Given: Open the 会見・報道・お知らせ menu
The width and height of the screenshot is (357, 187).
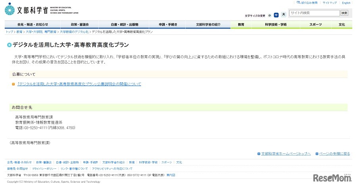Looking at the screenshot, I should click(33, 24).
